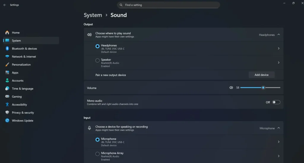This screenshot has width=304, height=163.
Task: Click System in the breadcrumb
Action: (93, 15)
